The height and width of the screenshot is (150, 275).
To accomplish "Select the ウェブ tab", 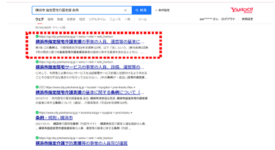I will pos(39,19).
